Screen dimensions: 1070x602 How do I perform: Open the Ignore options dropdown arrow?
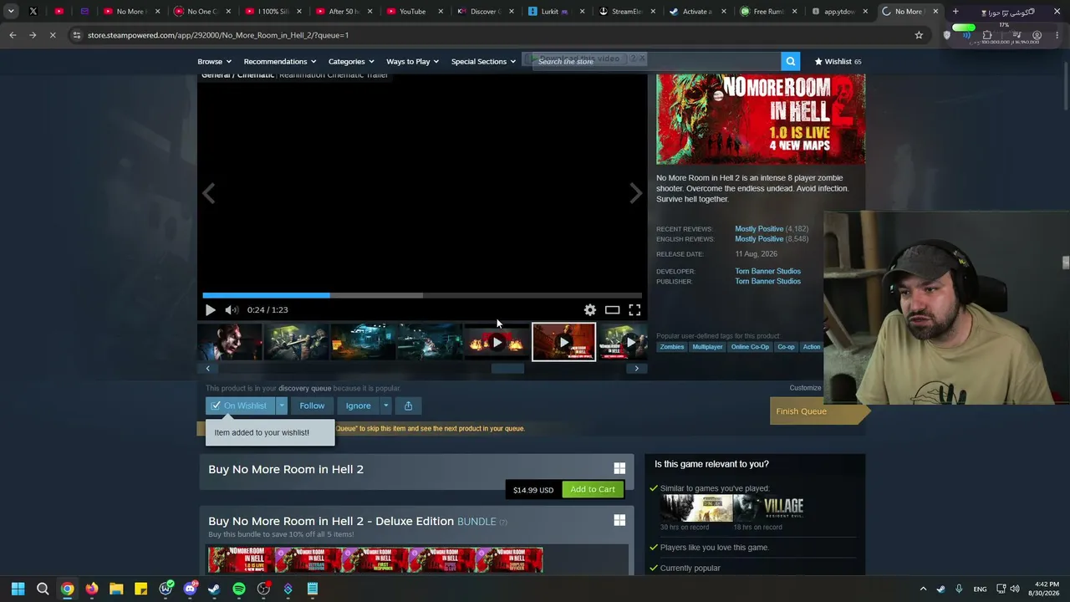coord(385,406)
